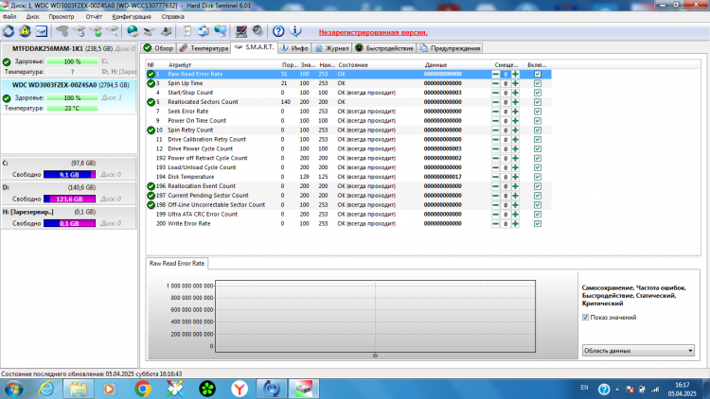The height and width of the screenshot is (399, 710).
Task: Open help via blue question mark icon
Action: click(278, 31)
